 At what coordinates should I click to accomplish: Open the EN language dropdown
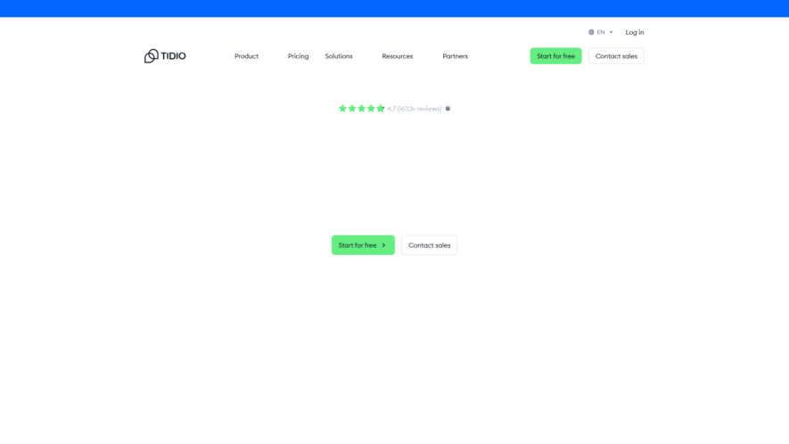click(601, 32)
